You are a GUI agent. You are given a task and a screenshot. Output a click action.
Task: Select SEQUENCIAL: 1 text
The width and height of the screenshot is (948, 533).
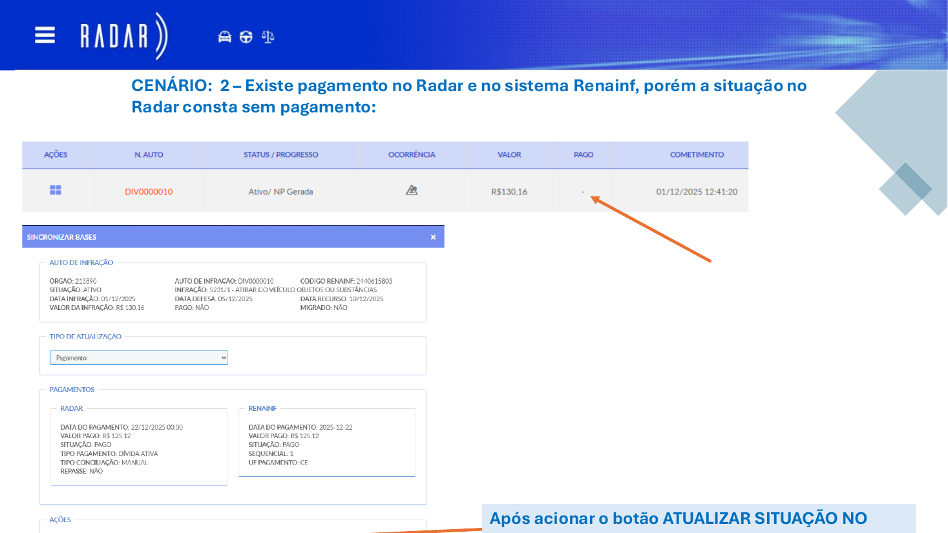271,454
